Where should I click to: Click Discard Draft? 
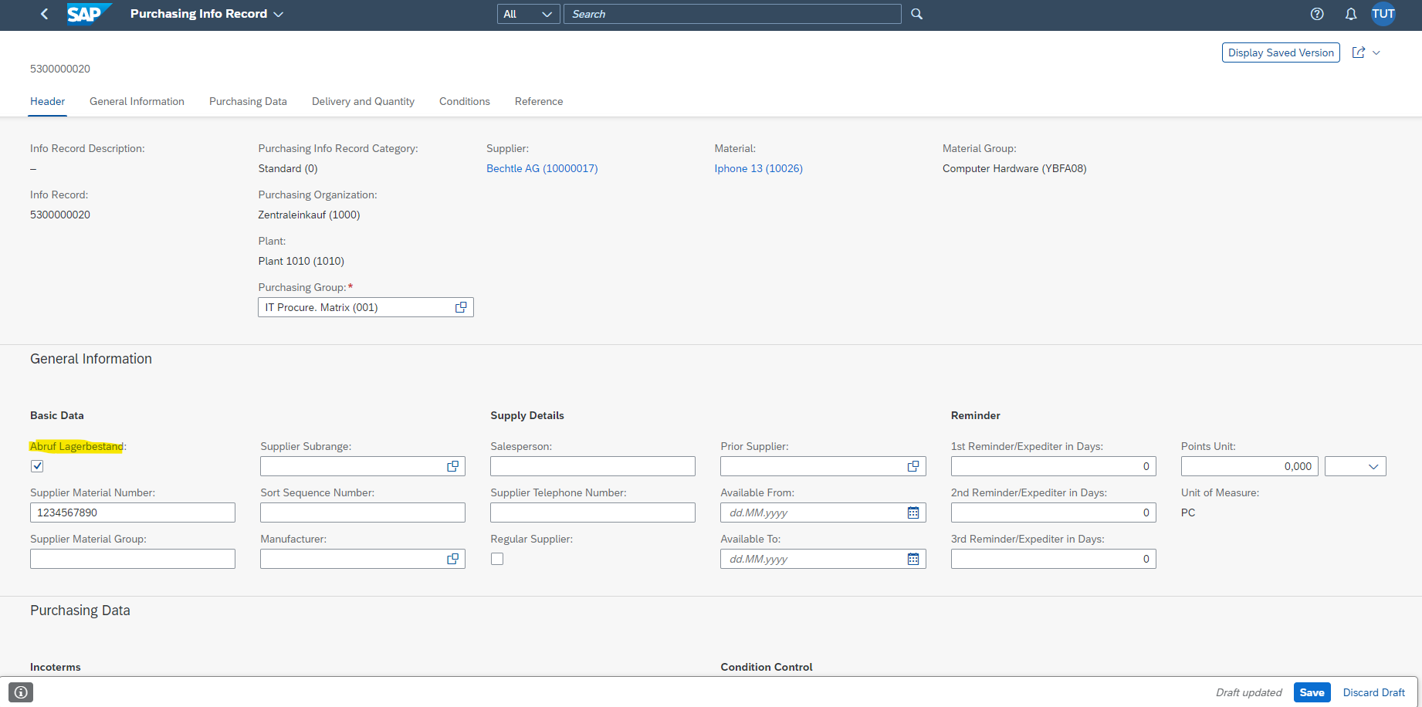point(1373,692)
